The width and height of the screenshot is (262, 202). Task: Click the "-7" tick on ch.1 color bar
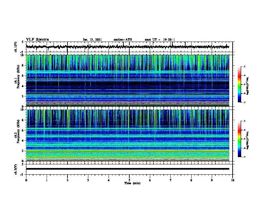pos(244,102)
